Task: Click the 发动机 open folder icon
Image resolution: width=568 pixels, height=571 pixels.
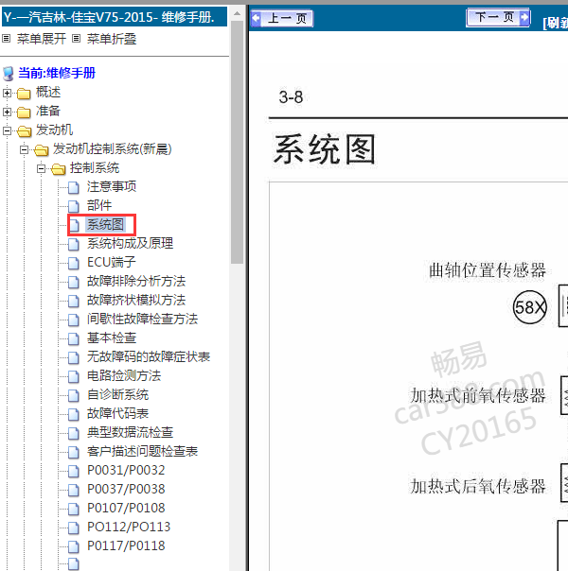Action: pyautogui.click(x=24, y=131)
